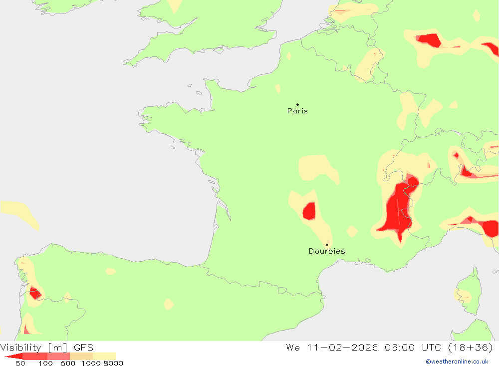Click the Visibility [m] GFS title
Image resolution: width=499 pixels, height=366 pixels.
[x=47, y=347]
